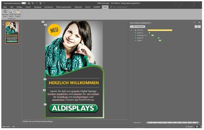Click animation tag beside body text
204x130 pixels.
(x=44, y=90)
